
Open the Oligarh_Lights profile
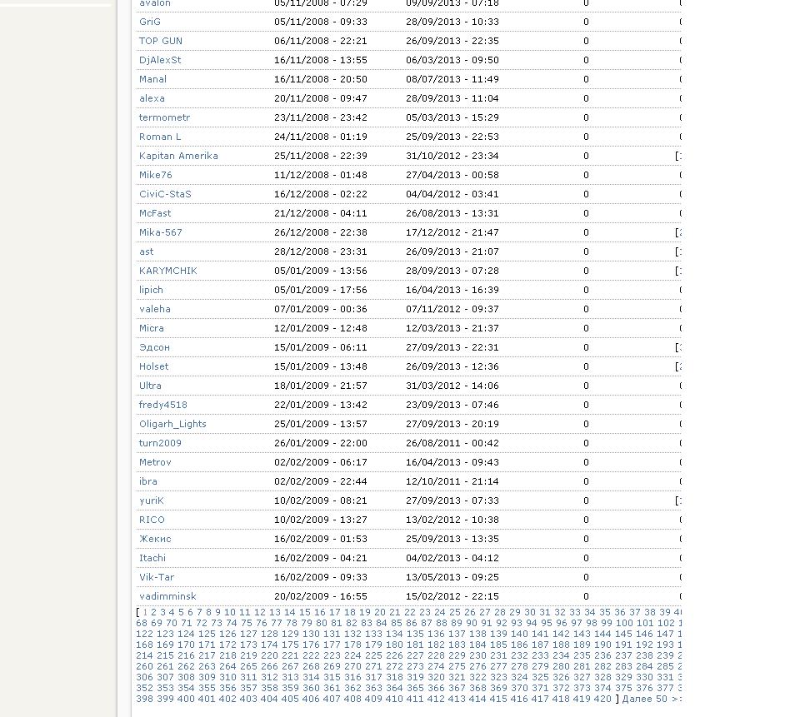[172, 424]
